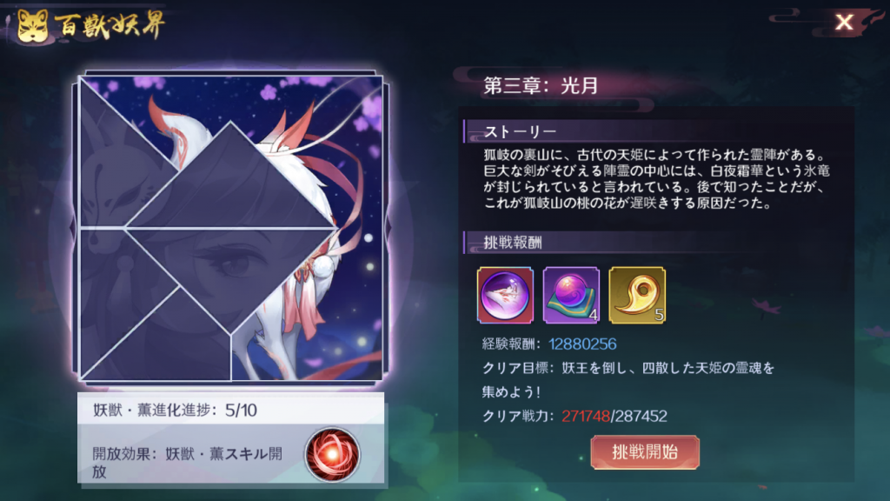Select the ストーリー section header

click(x=520, y=132)
